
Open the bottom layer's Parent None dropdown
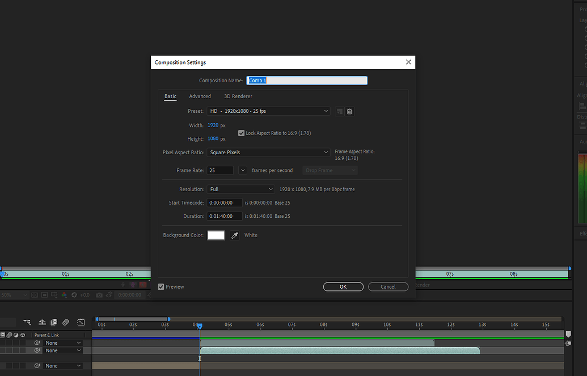pos(63,366)
